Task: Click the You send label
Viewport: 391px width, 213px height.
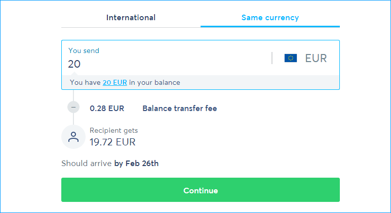Action: [x=84, y=50]
